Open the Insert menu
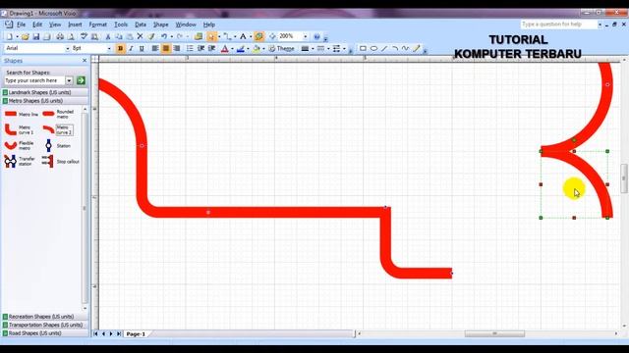The height and width of the screenshot is (353, 629). (x=75, y=25)
